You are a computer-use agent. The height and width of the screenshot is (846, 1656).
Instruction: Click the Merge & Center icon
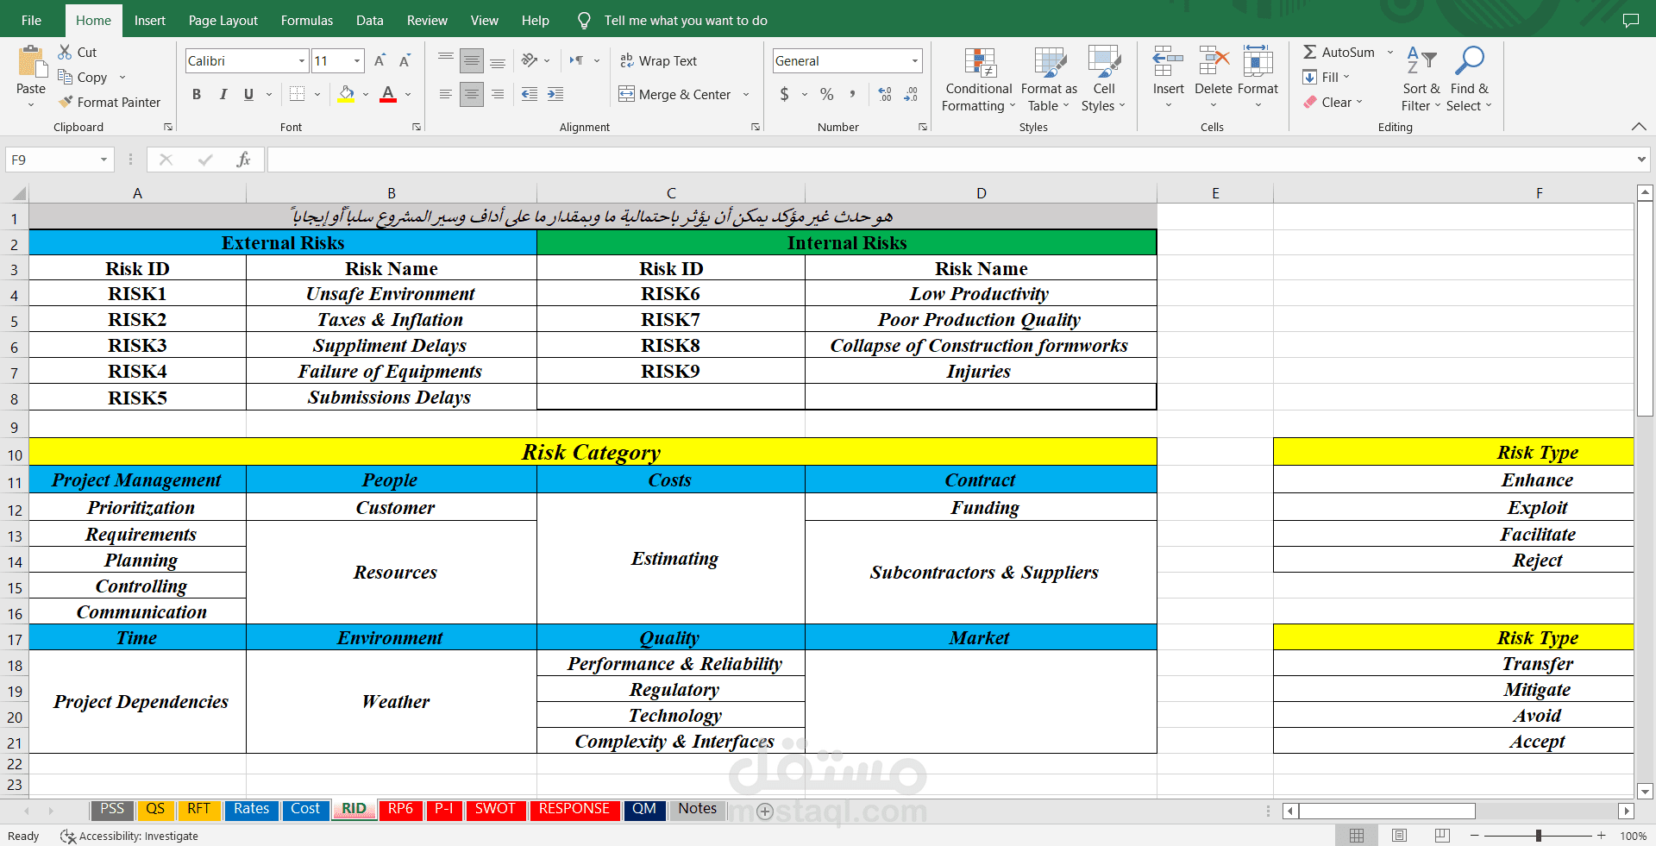tap(627, 94)
